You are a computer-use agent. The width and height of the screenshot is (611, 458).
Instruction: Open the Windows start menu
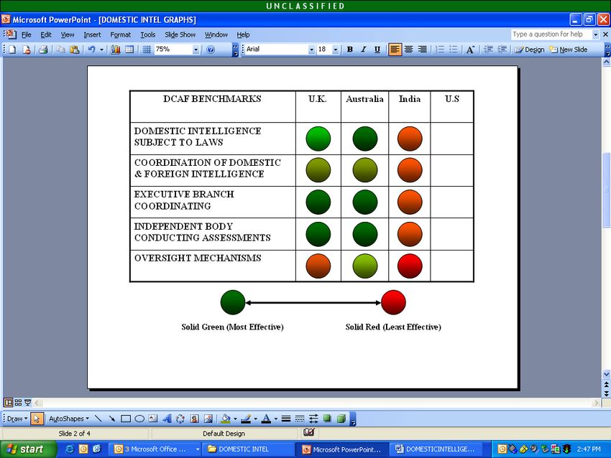click(x=27, y=449)
